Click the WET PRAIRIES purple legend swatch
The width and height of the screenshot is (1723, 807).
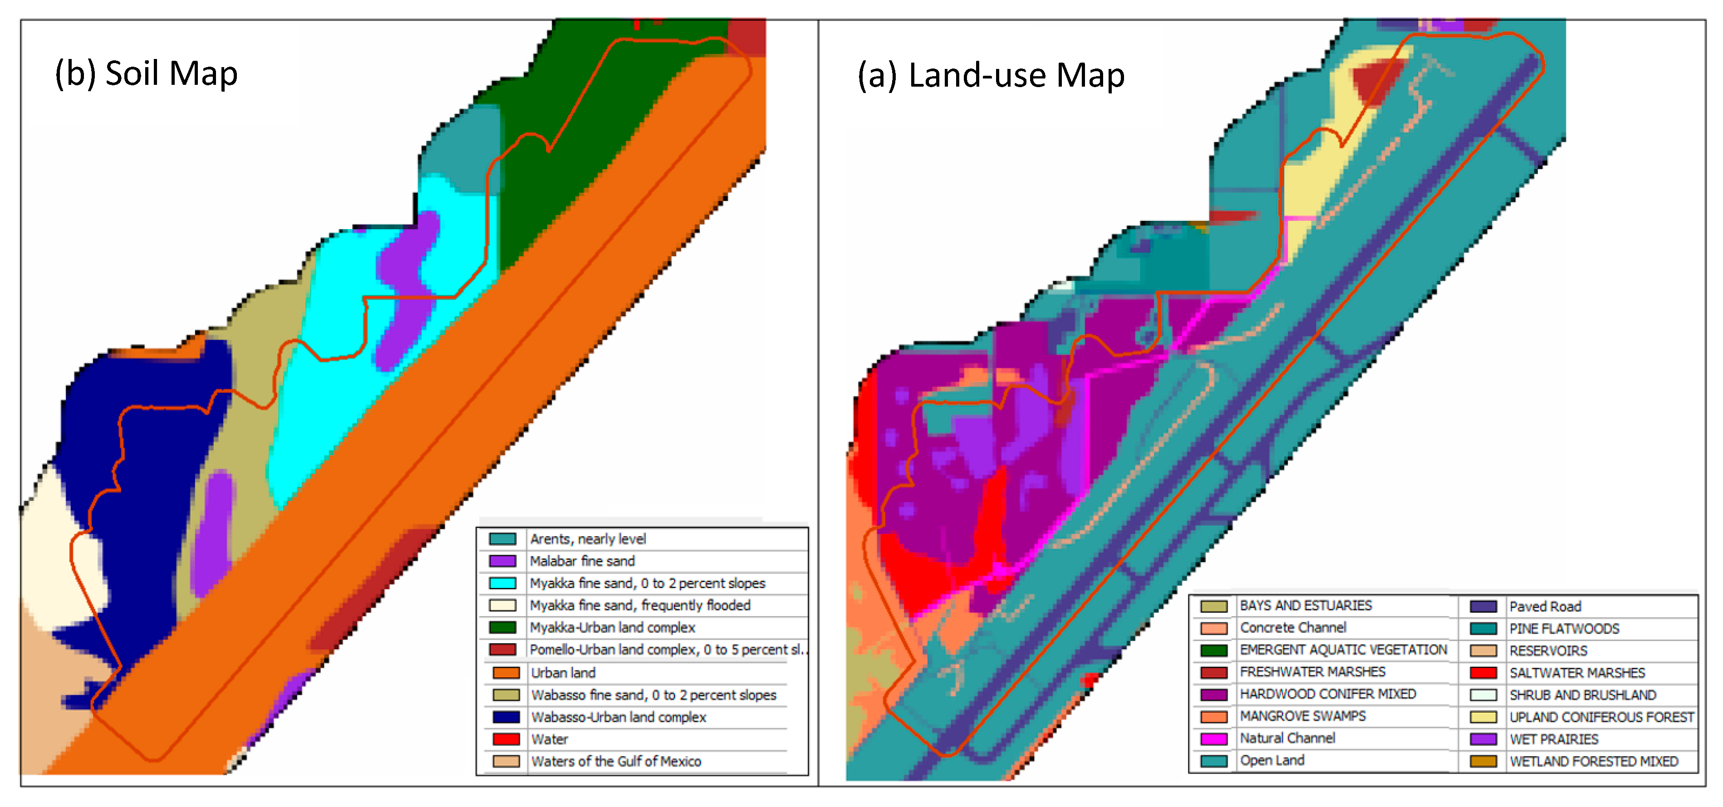click(1483, 739)
